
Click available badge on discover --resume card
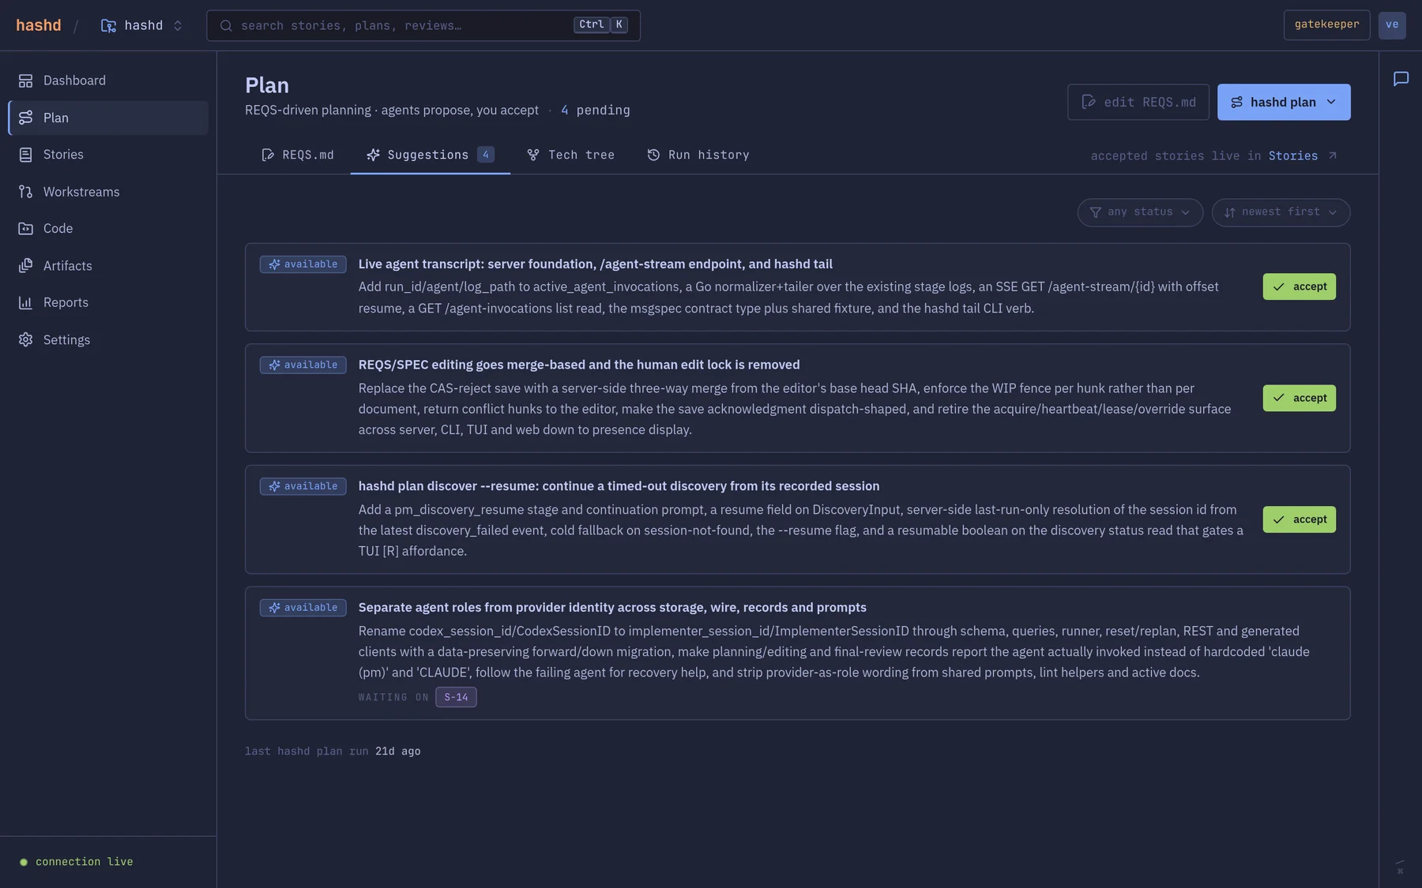click(303, 487)
